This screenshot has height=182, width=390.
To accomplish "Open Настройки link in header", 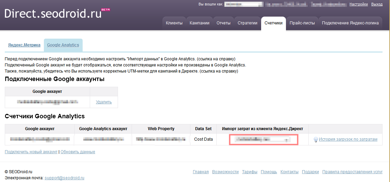I will pos(359,4).
